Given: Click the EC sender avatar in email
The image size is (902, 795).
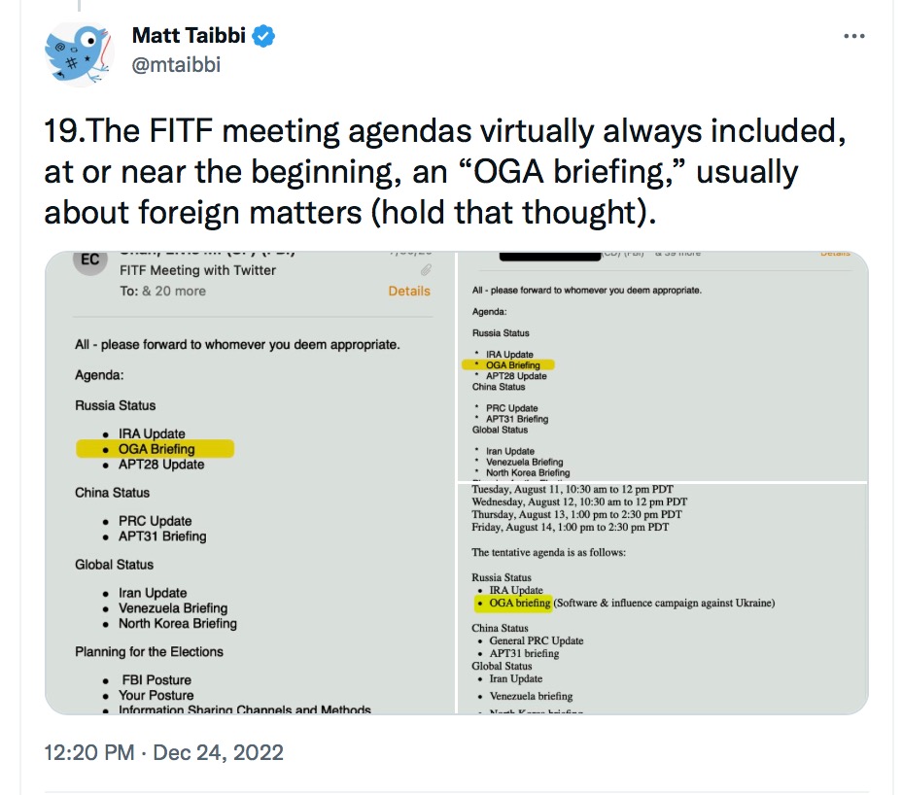Looking at the screenshot, I should coord(89,261).
